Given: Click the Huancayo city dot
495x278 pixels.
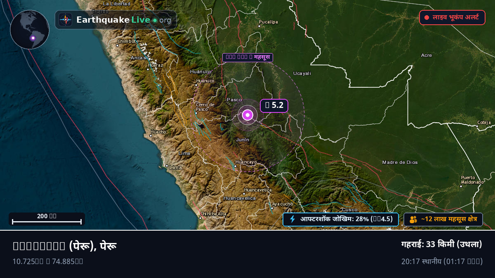Looking at the screenshot, I should pos(235,166).
